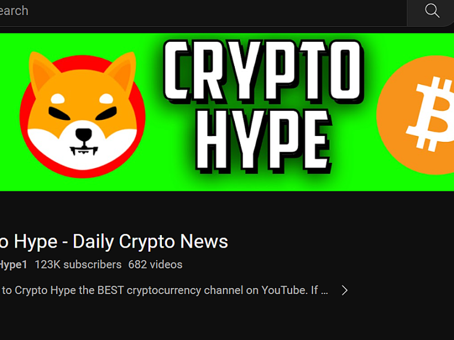Click the ellipsis ending the description
This screenshot has width=454, height=340.
click(324, 292)
